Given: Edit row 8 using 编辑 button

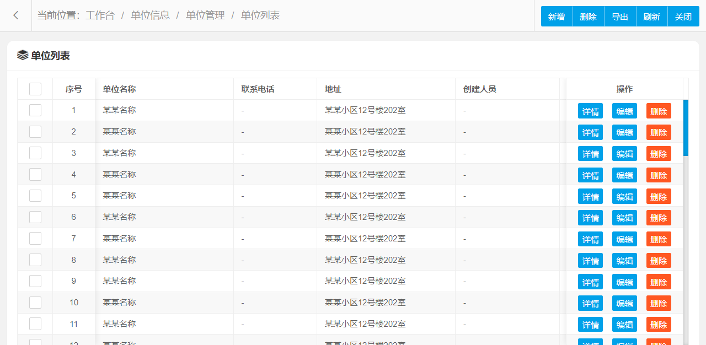Looking at the screenshot, I should coord(624,261).
